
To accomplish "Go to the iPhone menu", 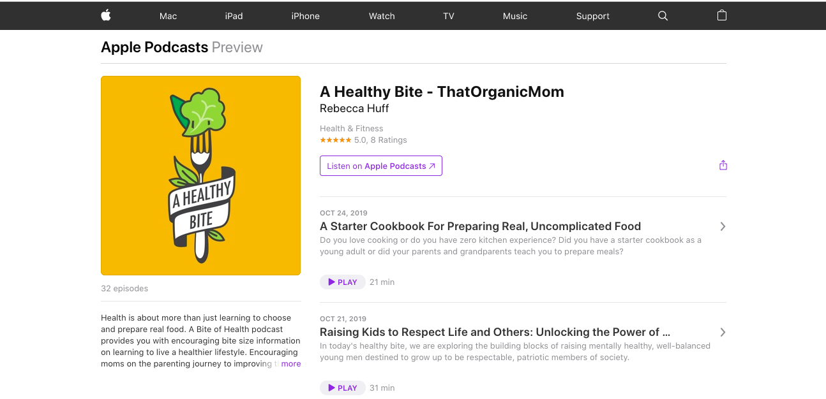I will tap(305, 16).
